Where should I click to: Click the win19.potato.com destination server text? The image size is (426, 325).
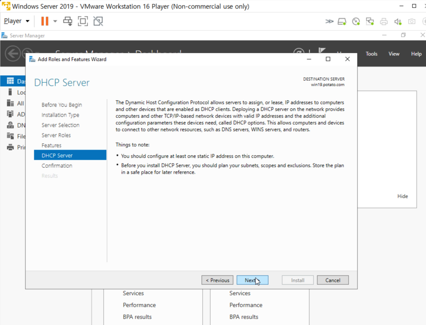point(328,85)
